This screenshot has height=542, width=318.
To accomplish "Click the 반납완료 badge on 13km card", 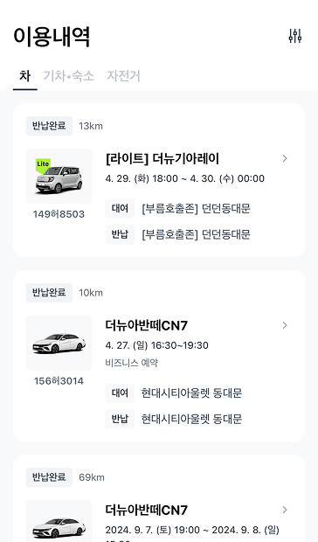I will click(49, 126).
